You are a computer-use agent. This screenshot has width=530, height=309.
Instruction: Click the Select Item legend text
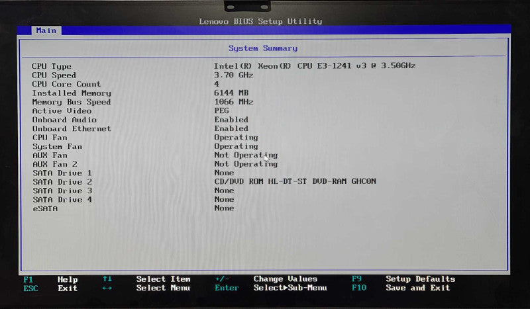(x=163, y=279)
